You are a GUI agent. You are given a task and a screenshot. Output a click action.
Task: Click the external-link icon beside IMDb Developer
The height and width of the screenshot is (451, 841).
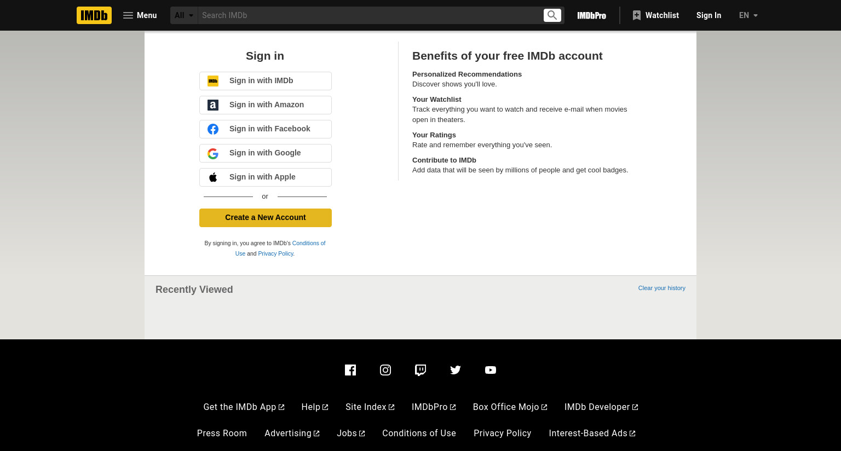(635, 407)
